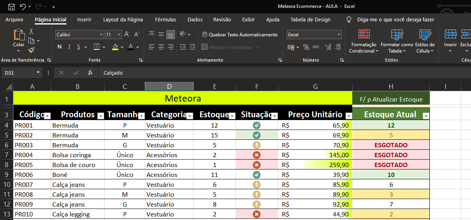Center text horizontally

(x=161, y=47)
